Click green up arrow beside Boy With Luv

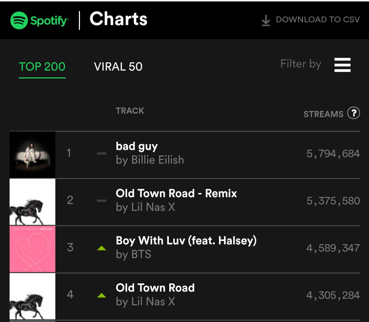pos(101,248)
